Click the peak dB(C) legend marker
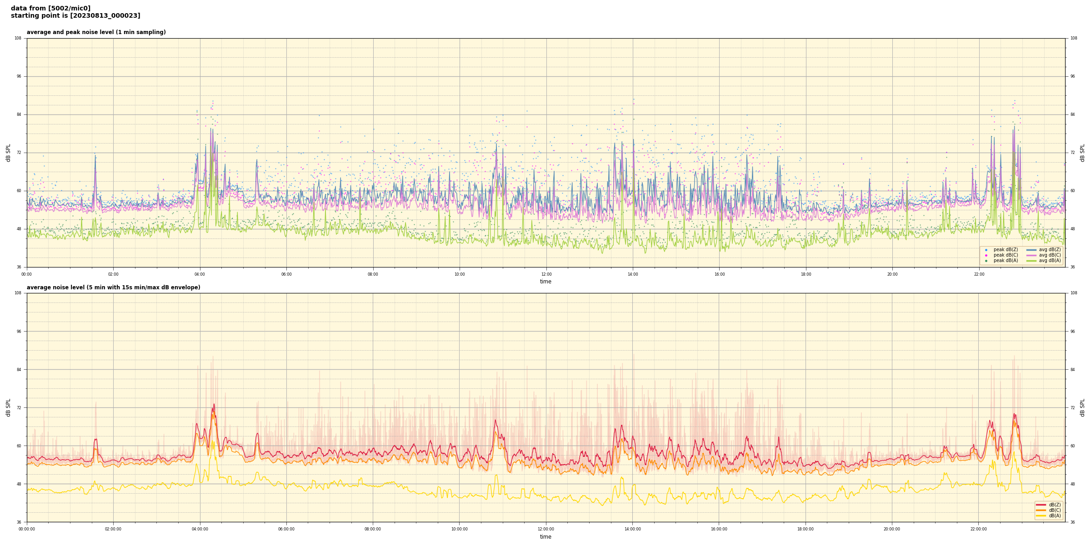1091x545 pixels. (x=986, y=255)
